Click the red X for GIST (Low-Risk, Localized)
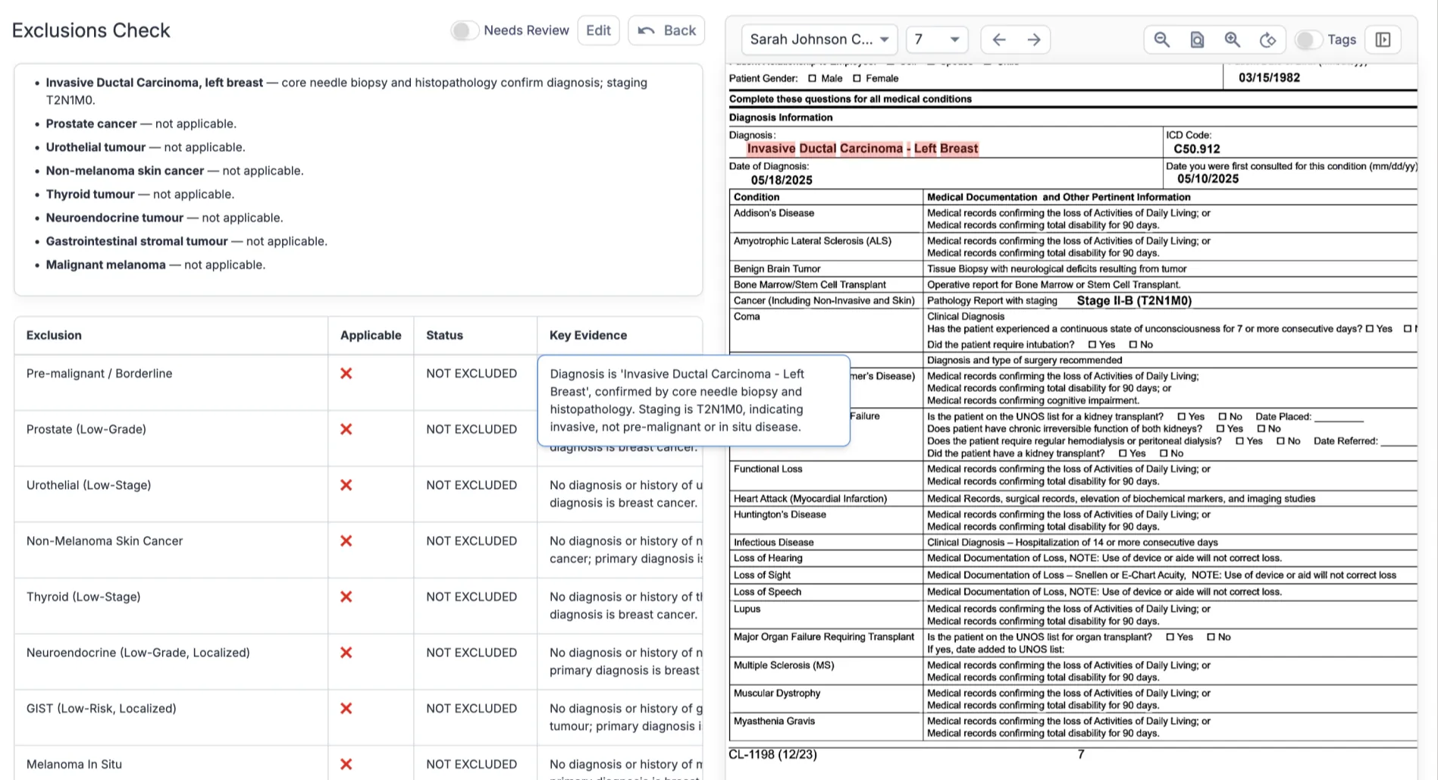 [346, 709]
